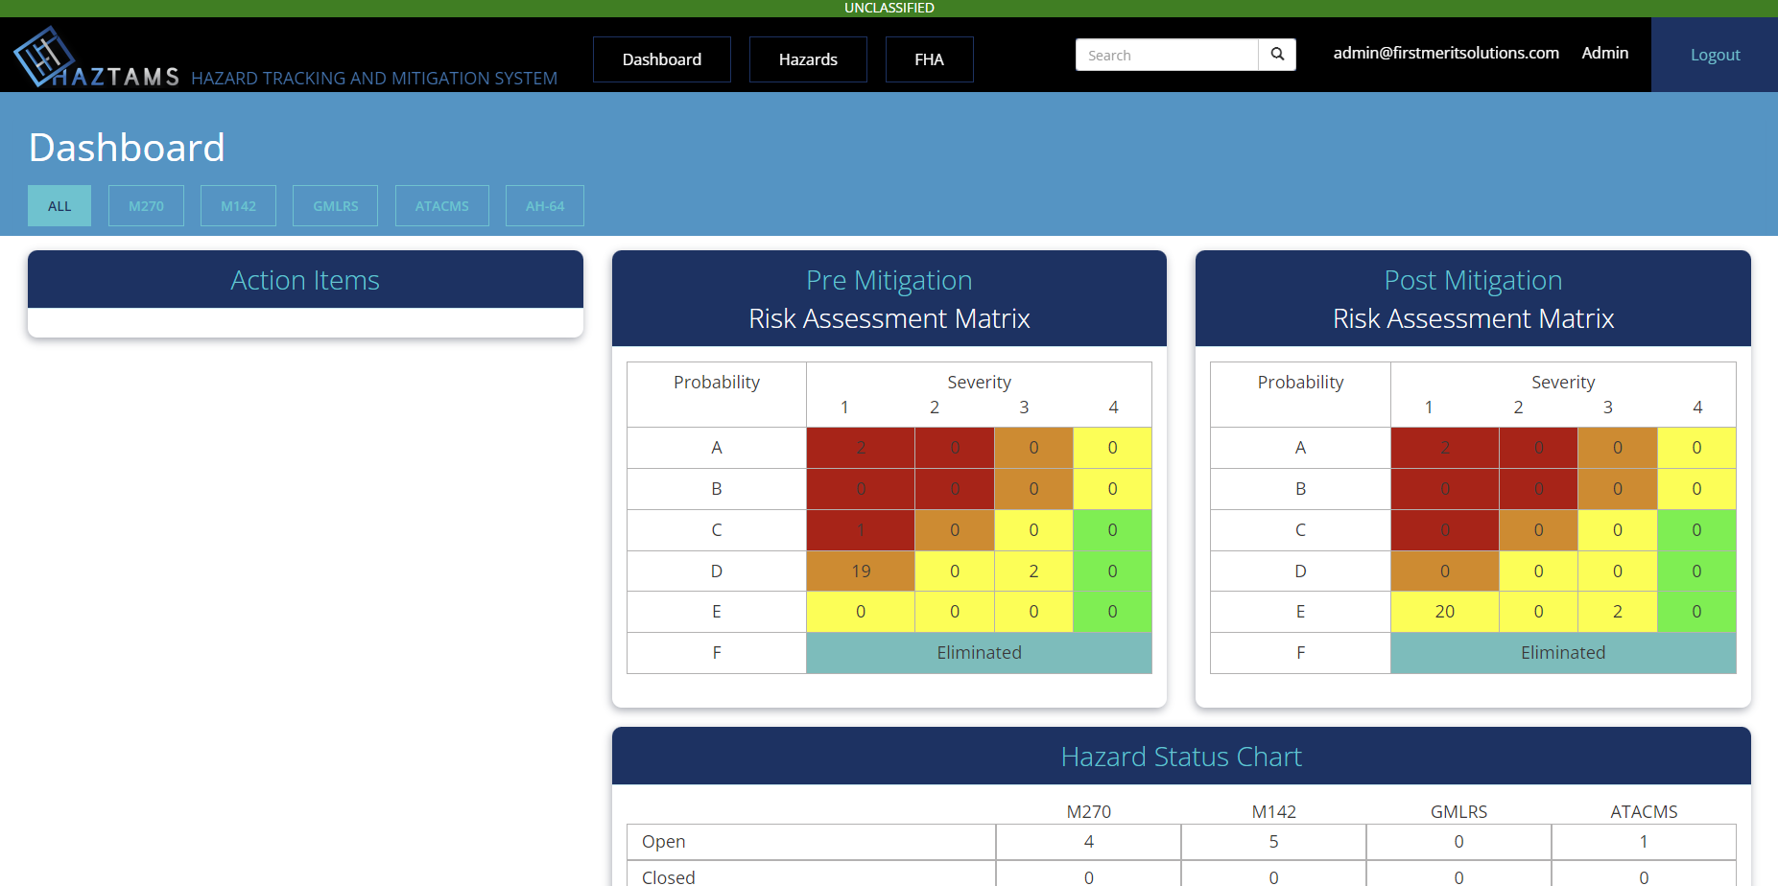Filter dashboard by ATACMS

442,206
